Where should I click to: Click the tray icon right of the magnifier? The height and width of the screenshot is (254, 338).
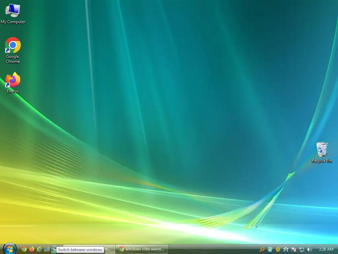(270, 249)
